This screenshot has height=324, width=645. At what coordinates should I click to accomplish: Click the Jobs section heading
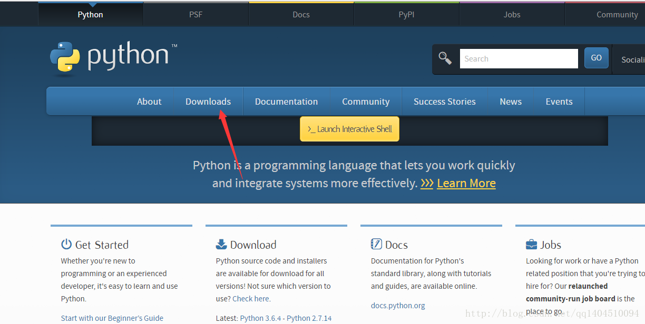(551, 245)
